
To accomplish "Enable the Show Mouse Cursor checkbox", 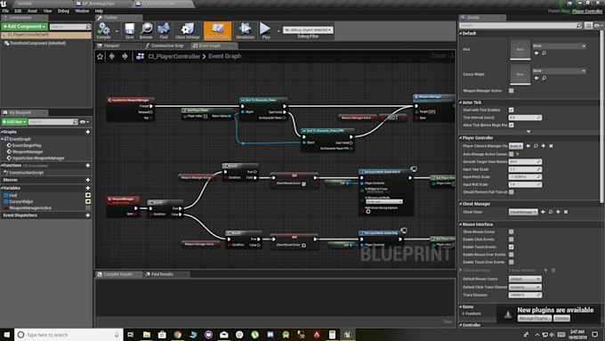I will click(x=512, y=231).
